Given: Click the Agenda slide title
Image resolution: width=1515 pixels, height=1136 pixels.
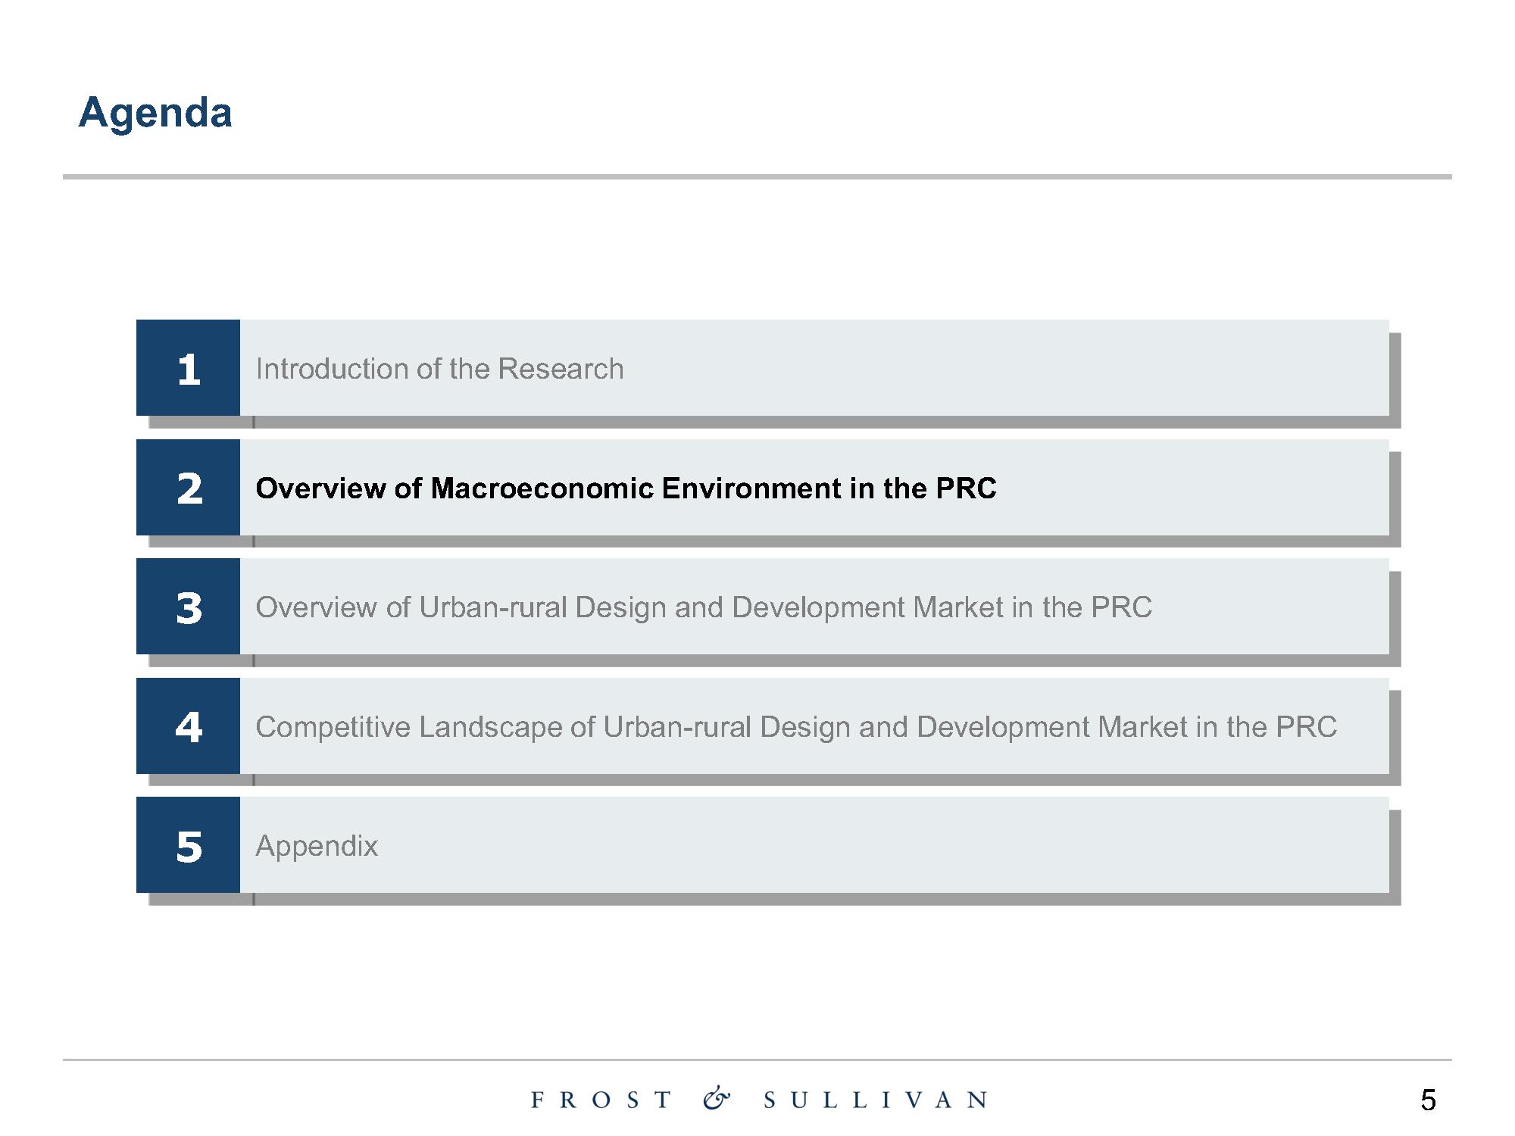Looking at the screenshot, I should [155, 113].
